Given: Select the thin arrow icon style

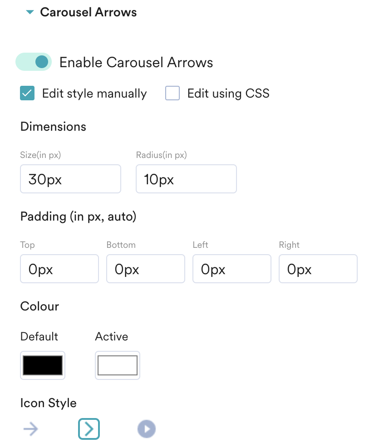Looking at the screenshot, I should coord(31,429).
